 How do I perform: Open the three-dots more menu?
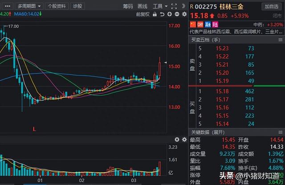(7, 6)
